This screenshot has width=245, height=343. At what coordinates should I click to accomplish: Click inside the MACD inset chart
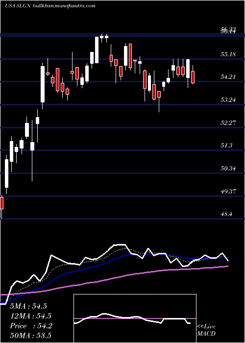click(x=135, y=318)
